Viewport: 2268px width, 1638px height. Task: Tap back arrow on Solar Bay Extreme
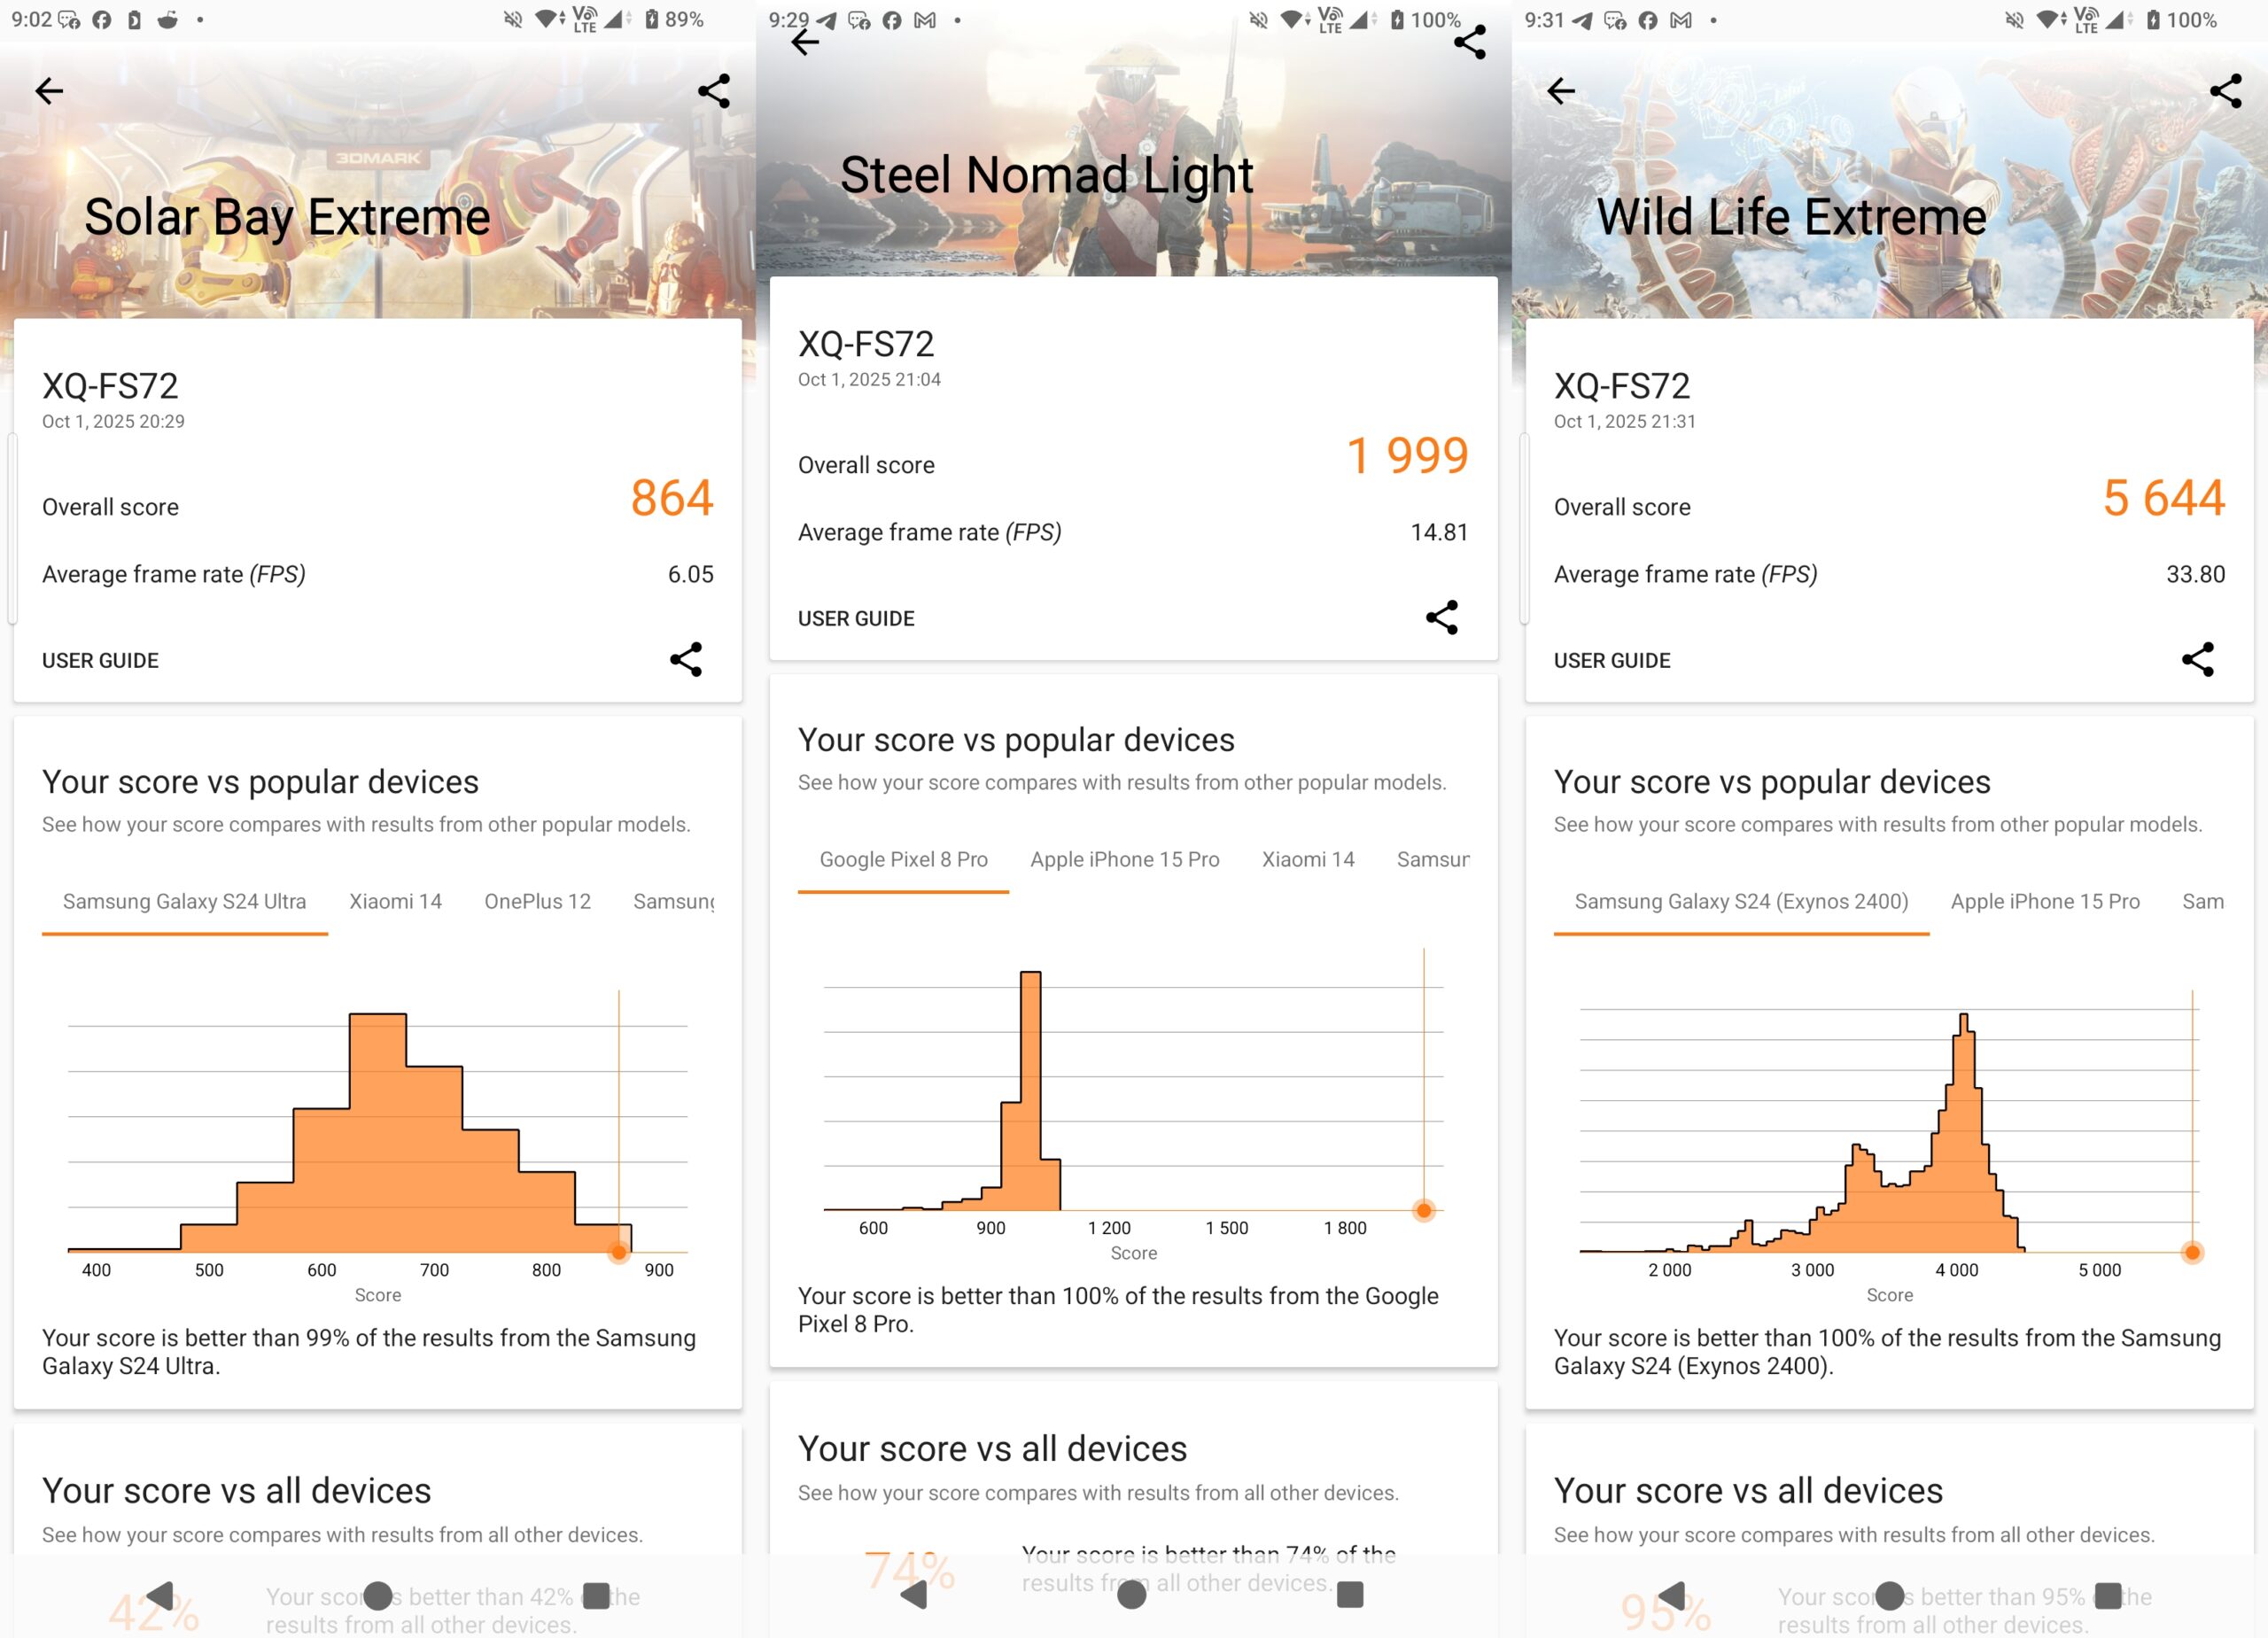point(49,91)
